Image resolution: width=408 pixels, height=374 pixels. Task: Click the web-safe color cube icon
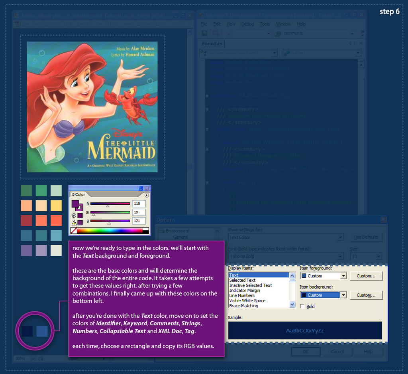tap(74, 216)
